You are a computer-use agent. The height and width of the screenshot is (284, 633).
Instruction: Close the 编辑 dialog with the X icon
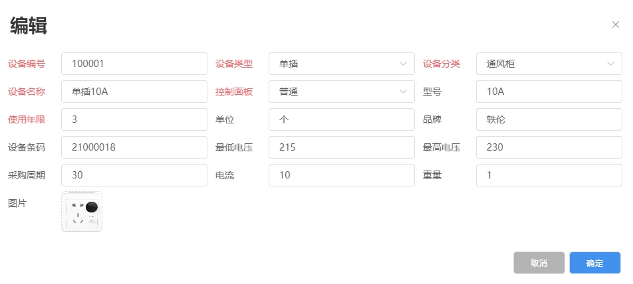615,25
